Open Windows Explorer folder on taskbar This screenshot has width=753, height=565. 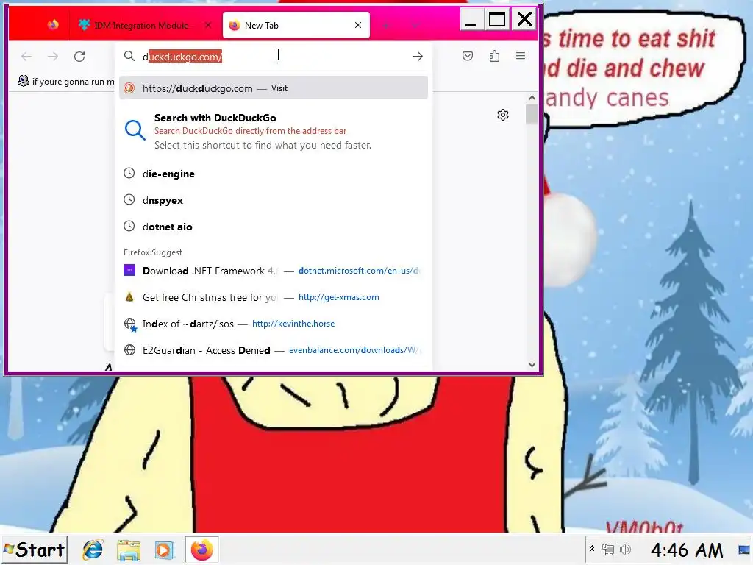128,549
